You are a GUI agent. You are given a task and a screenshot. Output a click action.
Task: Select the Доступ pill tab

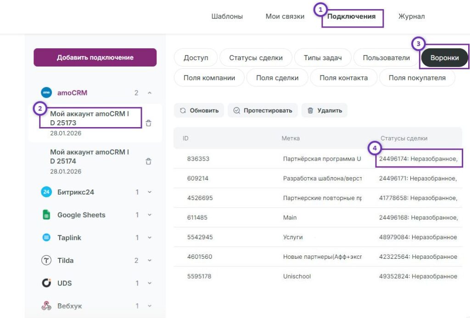coord(196,57)
